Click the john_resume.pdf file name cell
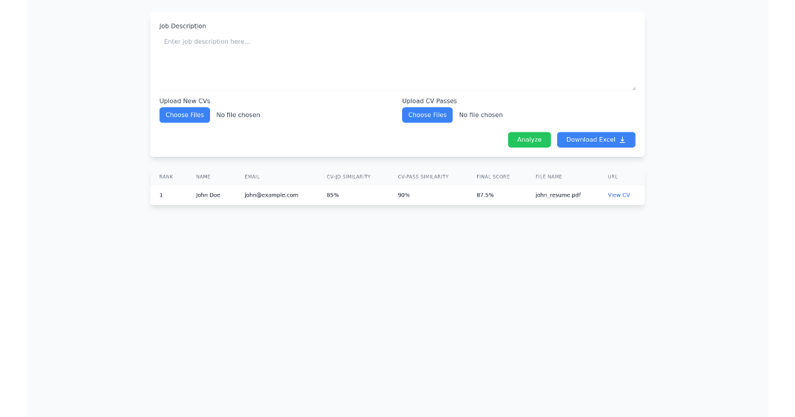The height and width of the screenshot is (417, 795). pos(558,195)
